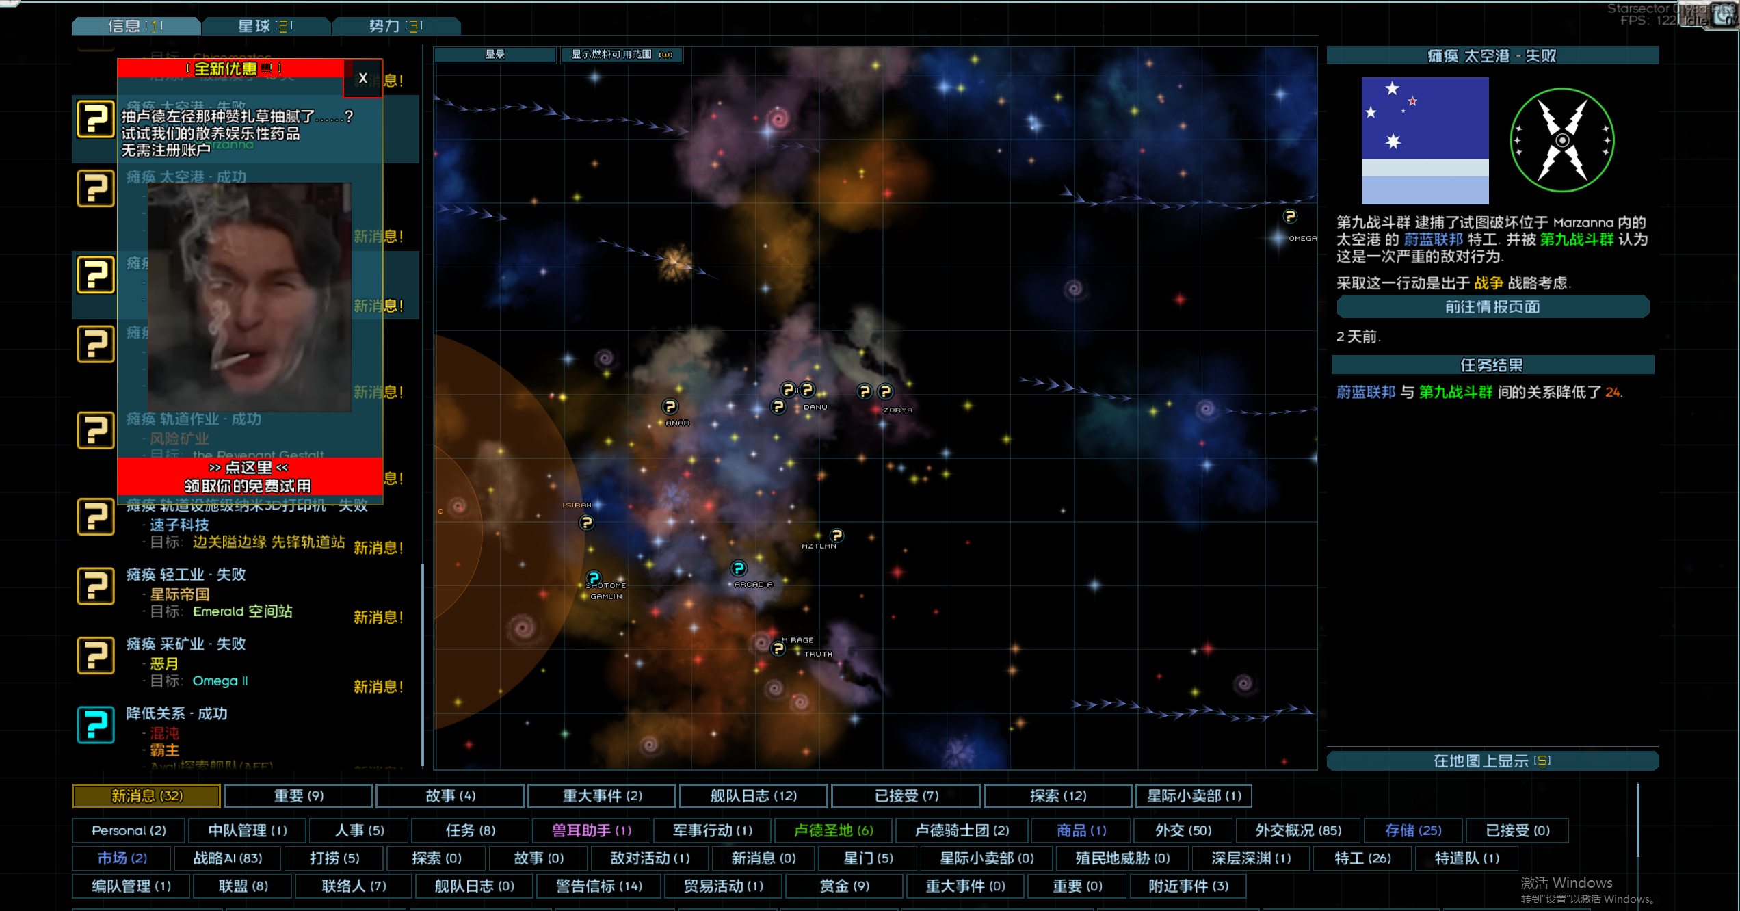The height and width of the screenshot is (911, 1740).
Task: Toggle the 新消息 (32) filter tag
Action: (x=146, y=796)
